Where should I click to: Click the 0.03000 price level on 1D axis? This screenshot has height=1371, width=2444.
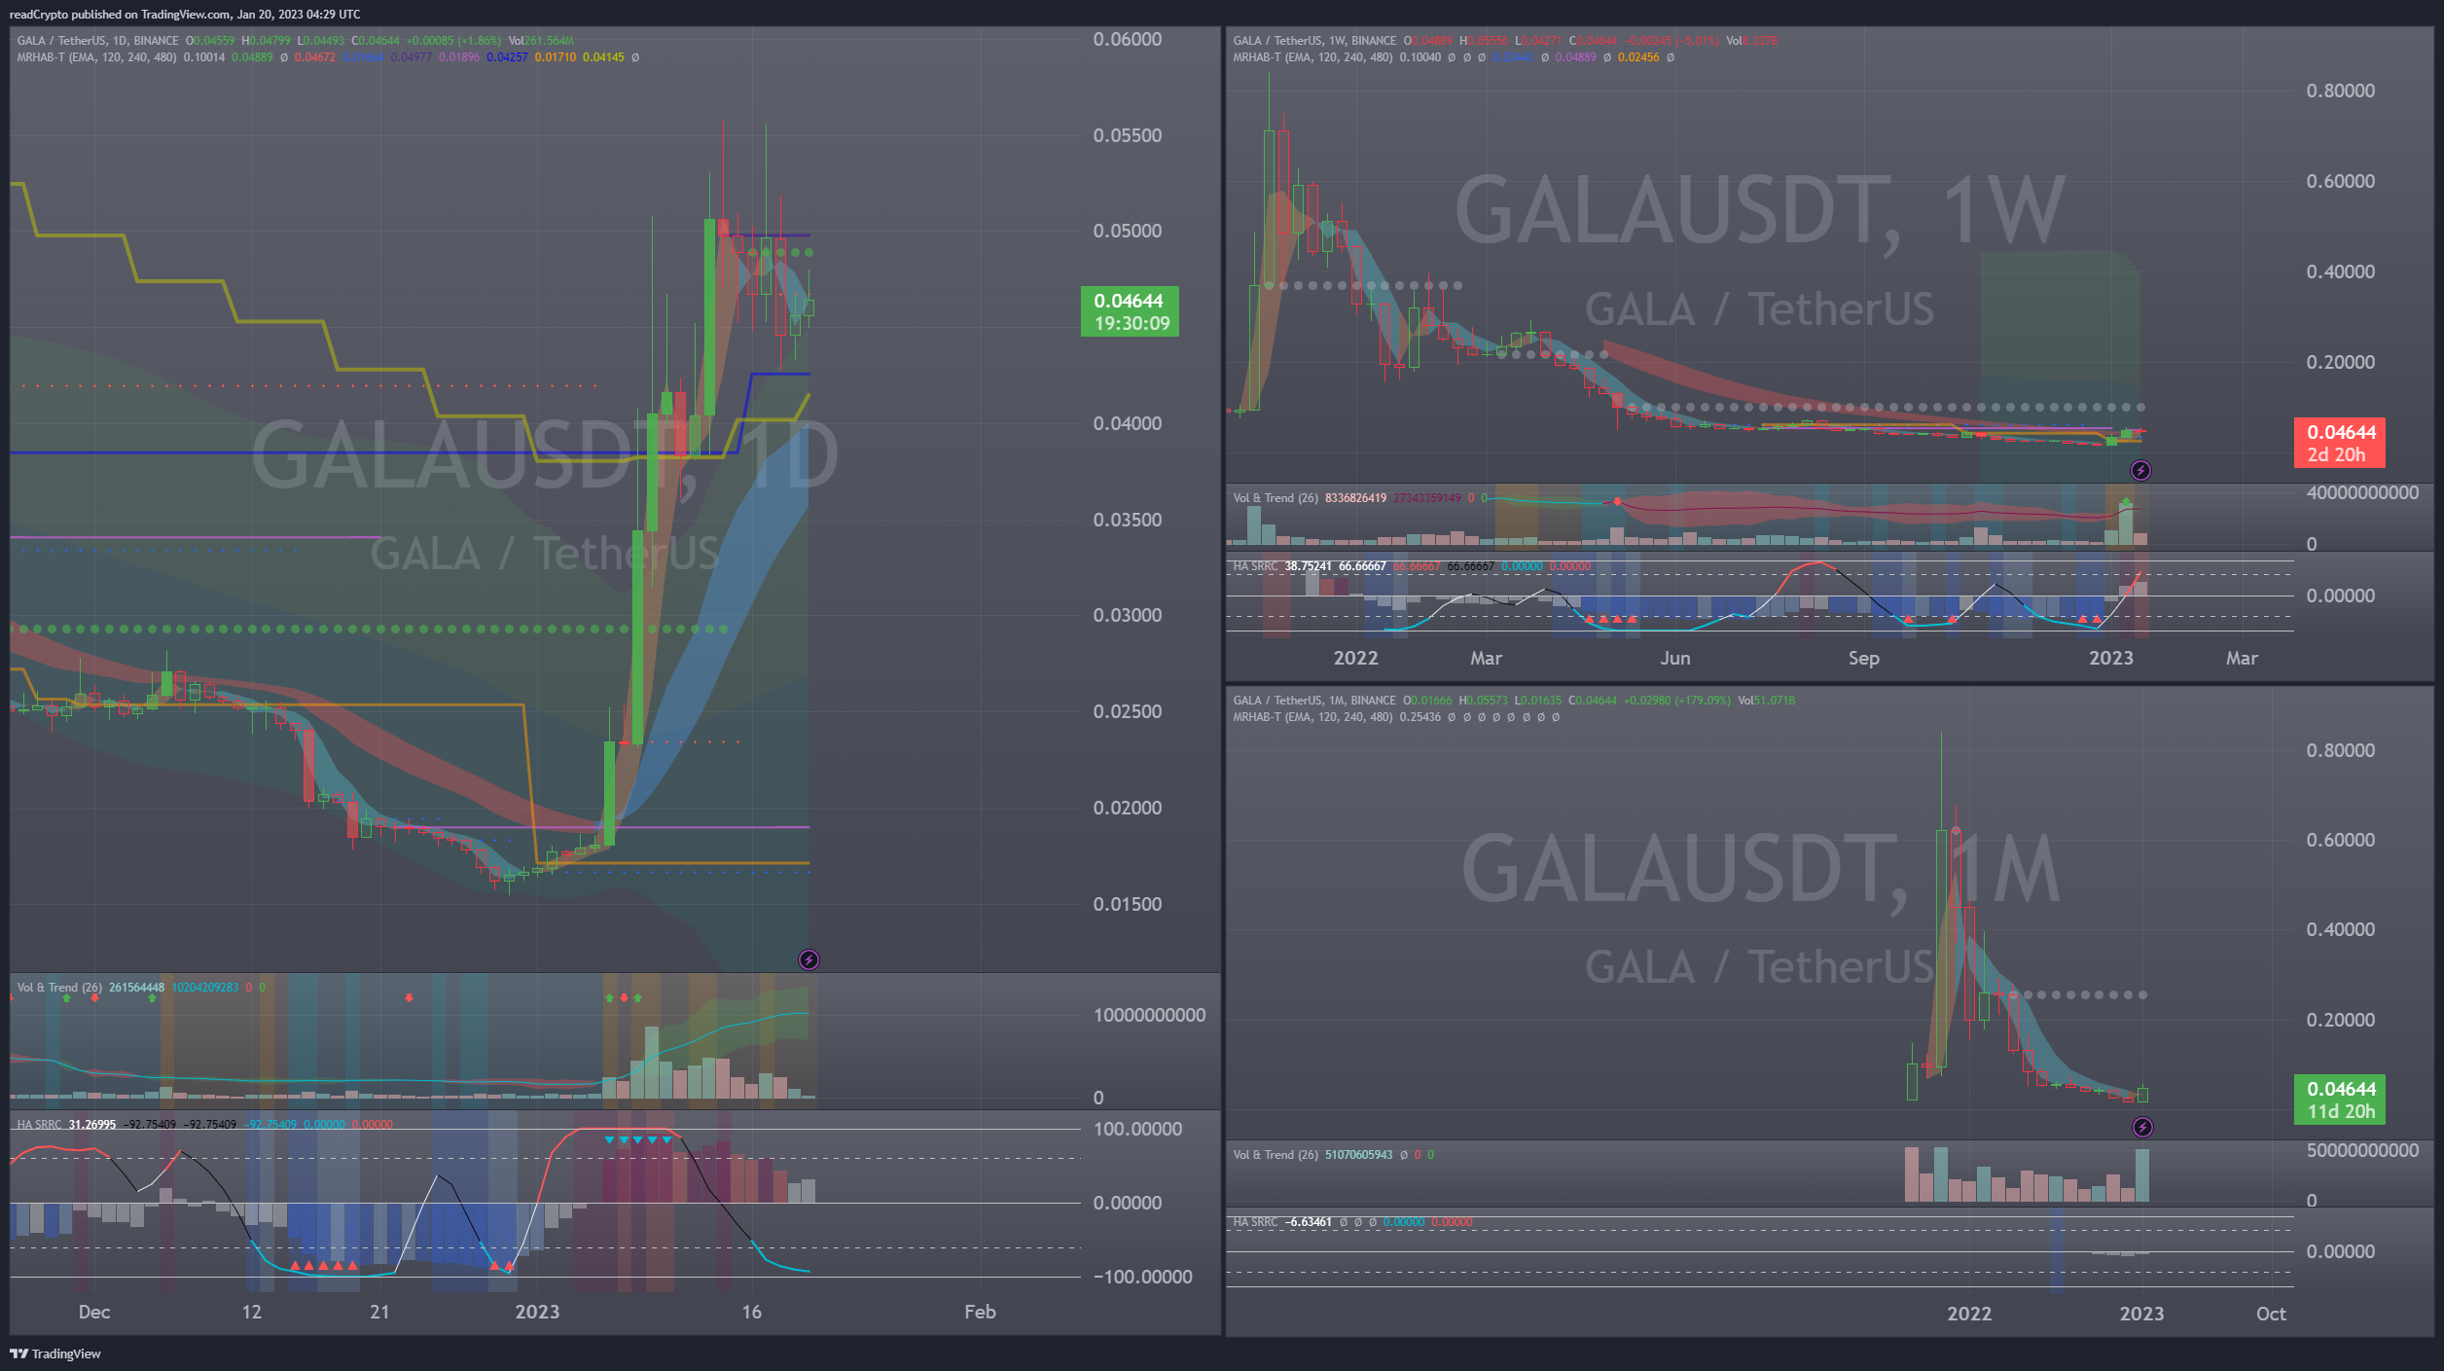pyautogui.click(x=1127, y=615)
